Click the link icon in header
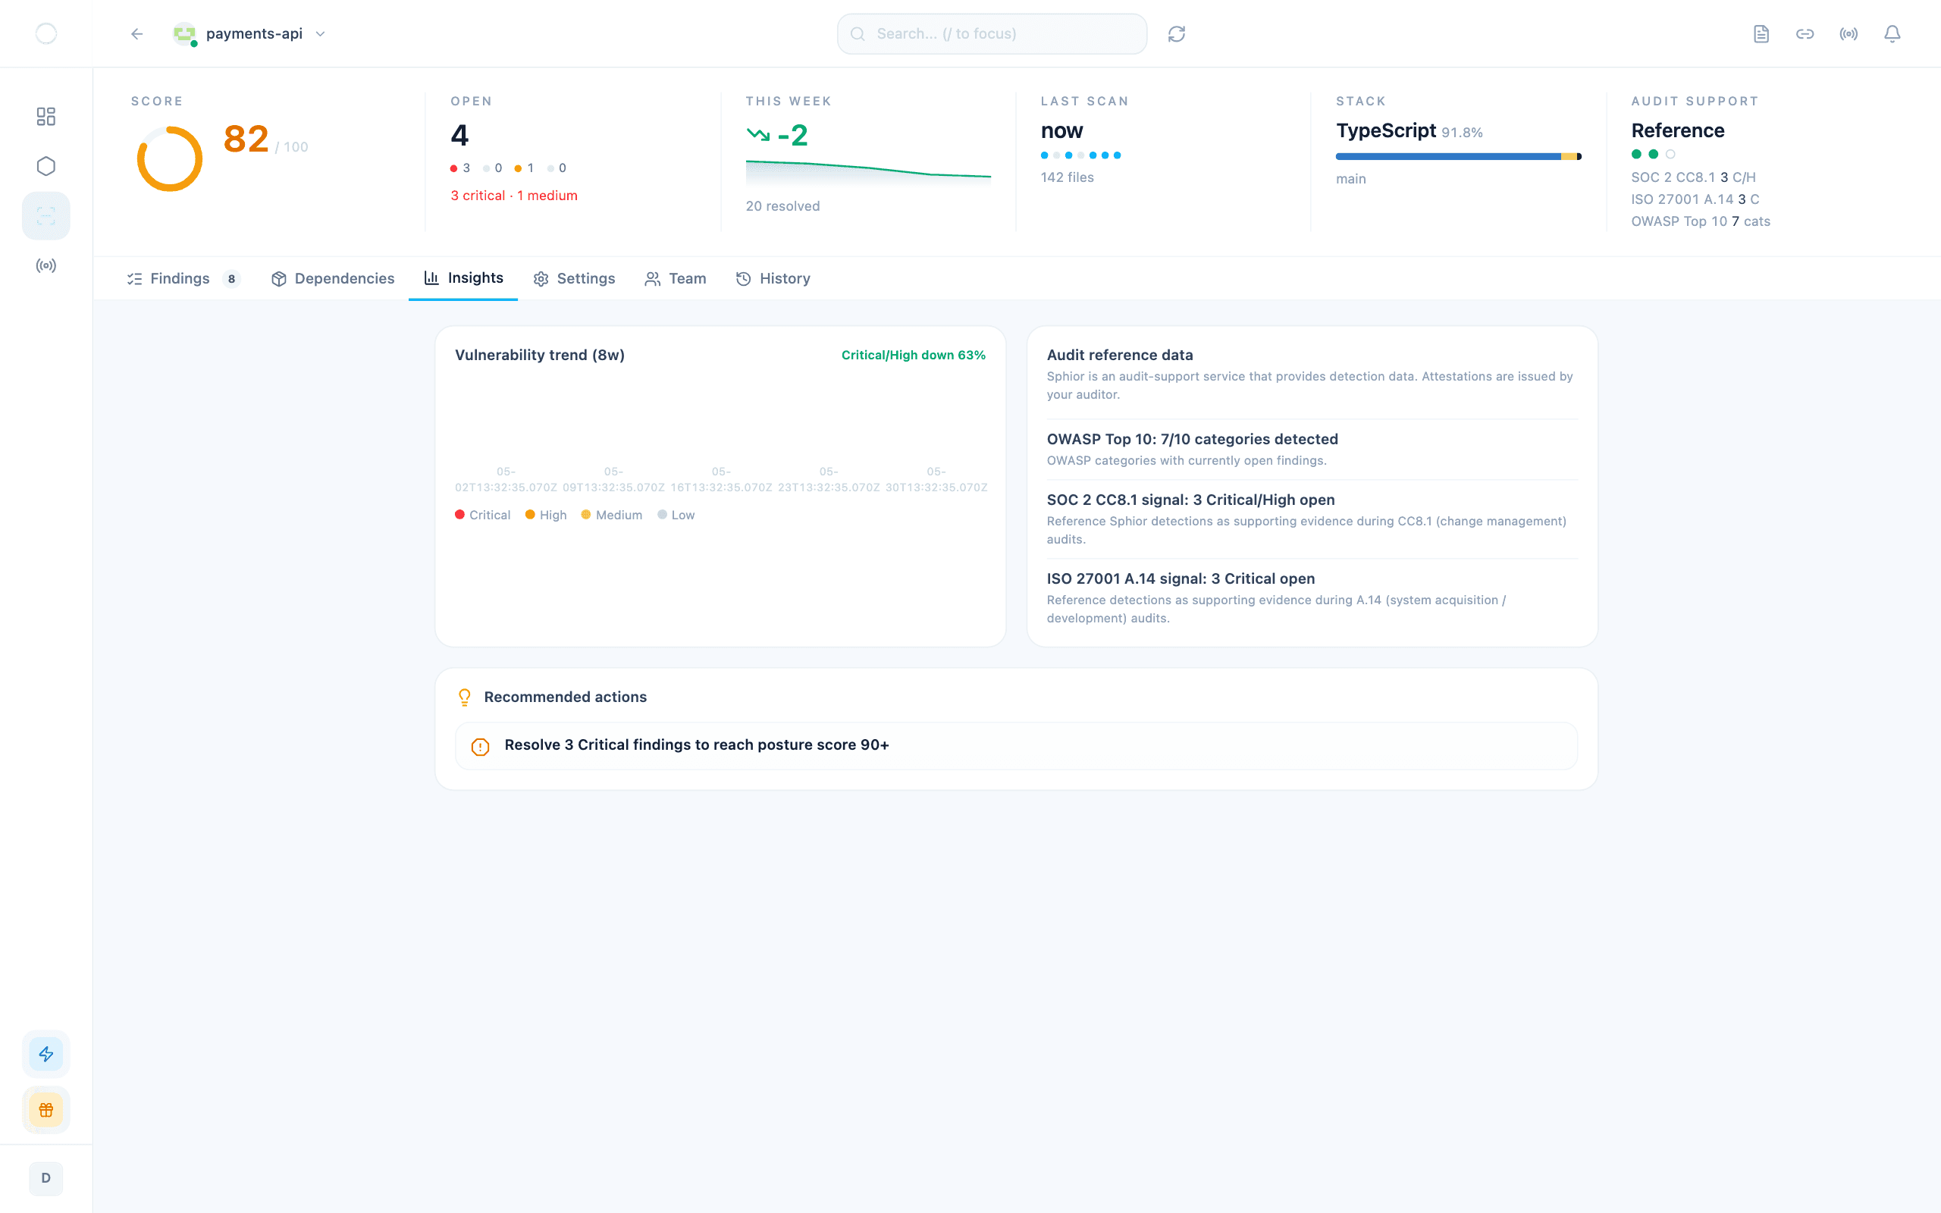 pos(1805,33)
